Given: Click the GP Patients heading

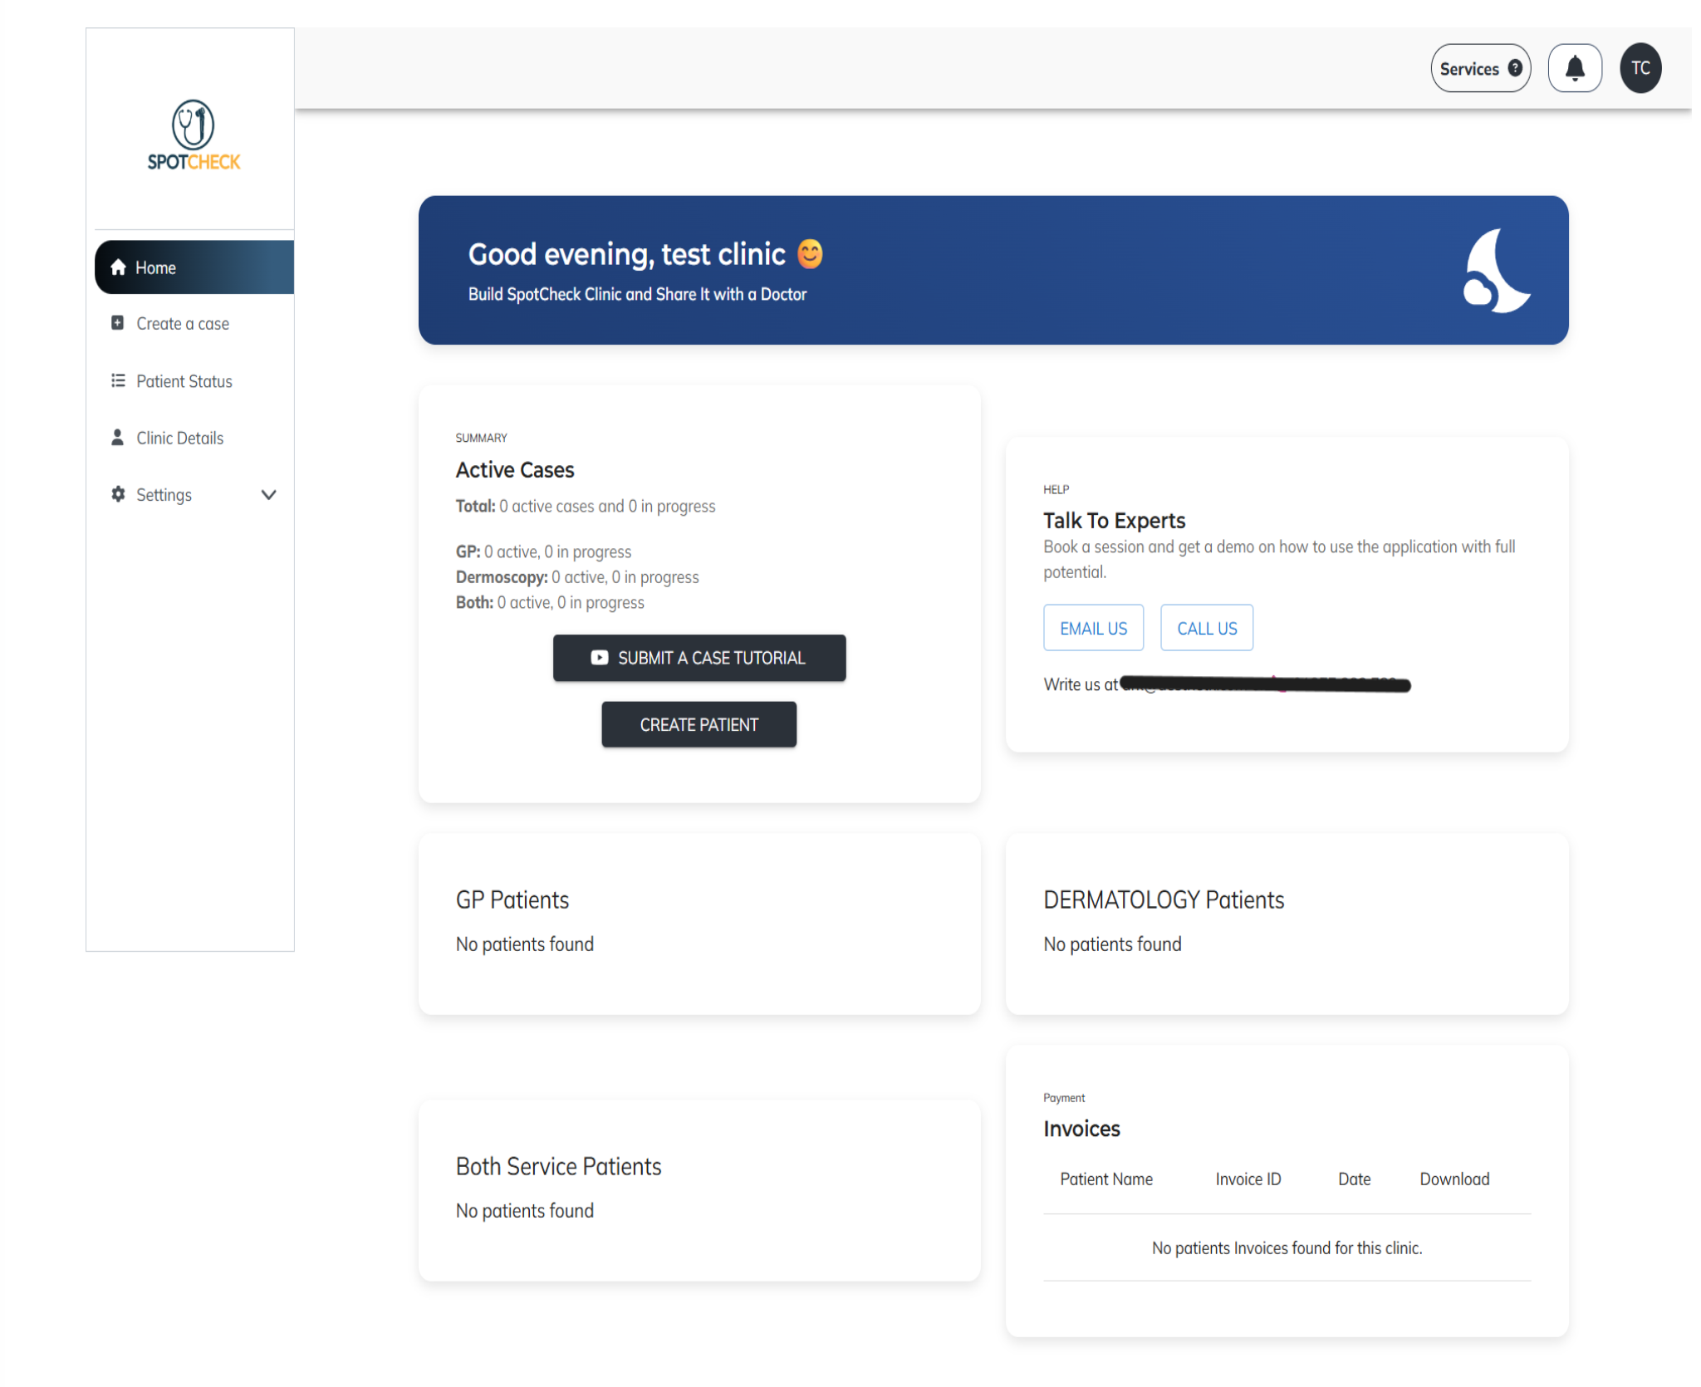Looking at the screenshot, I should click(x=512, y=899).
